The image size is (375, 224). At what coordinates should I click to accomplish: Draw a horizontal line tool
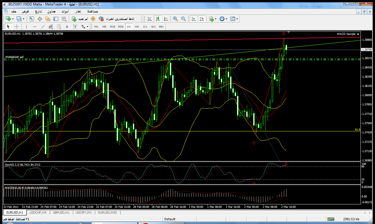point(35,27)
